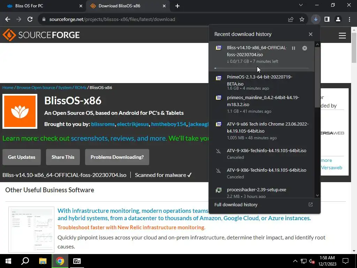Click the BlissOS lotus project logo
357x268 pixels.
coord(20,111)
